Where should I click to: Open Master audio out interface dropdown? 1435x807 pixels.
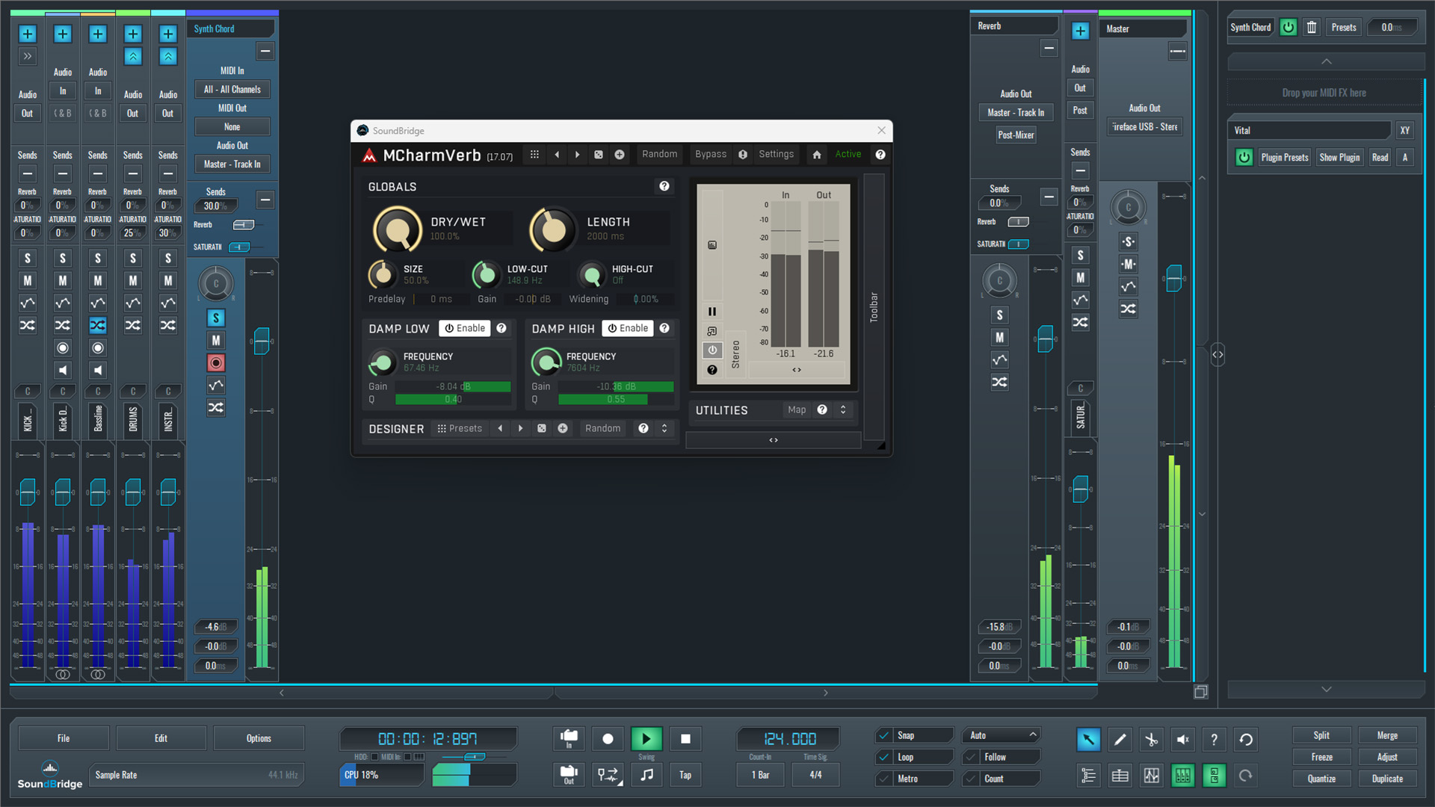tap(1144, 127)
